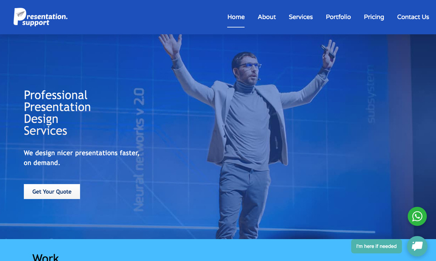Select Portfolio from the top navigation
Image resolution: width=436 pixels, height=261 pixels.
(338, 17)
